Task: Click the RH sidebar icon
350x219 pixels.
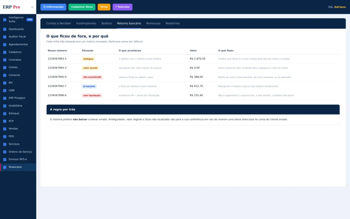Action: (5, 83)
